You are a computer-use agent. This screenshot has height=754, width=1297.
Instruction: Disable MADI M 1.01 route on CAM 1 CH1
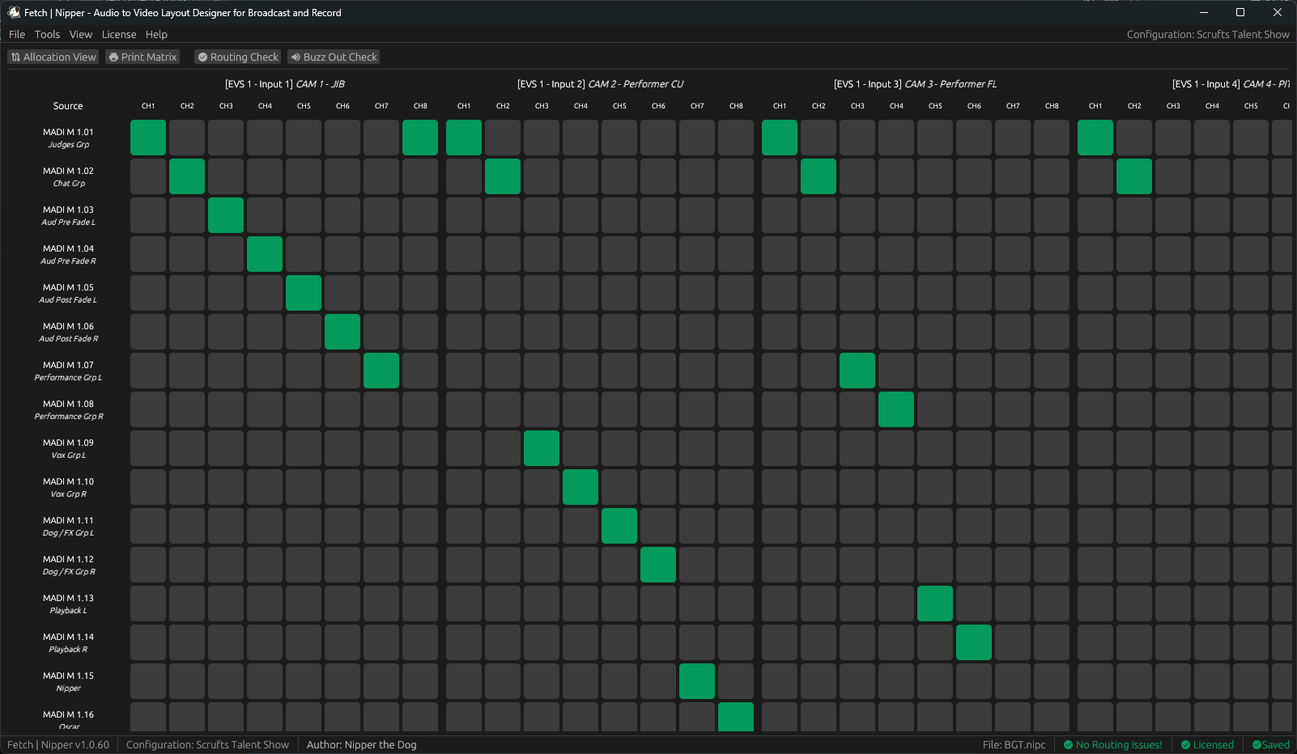point(148,138)
